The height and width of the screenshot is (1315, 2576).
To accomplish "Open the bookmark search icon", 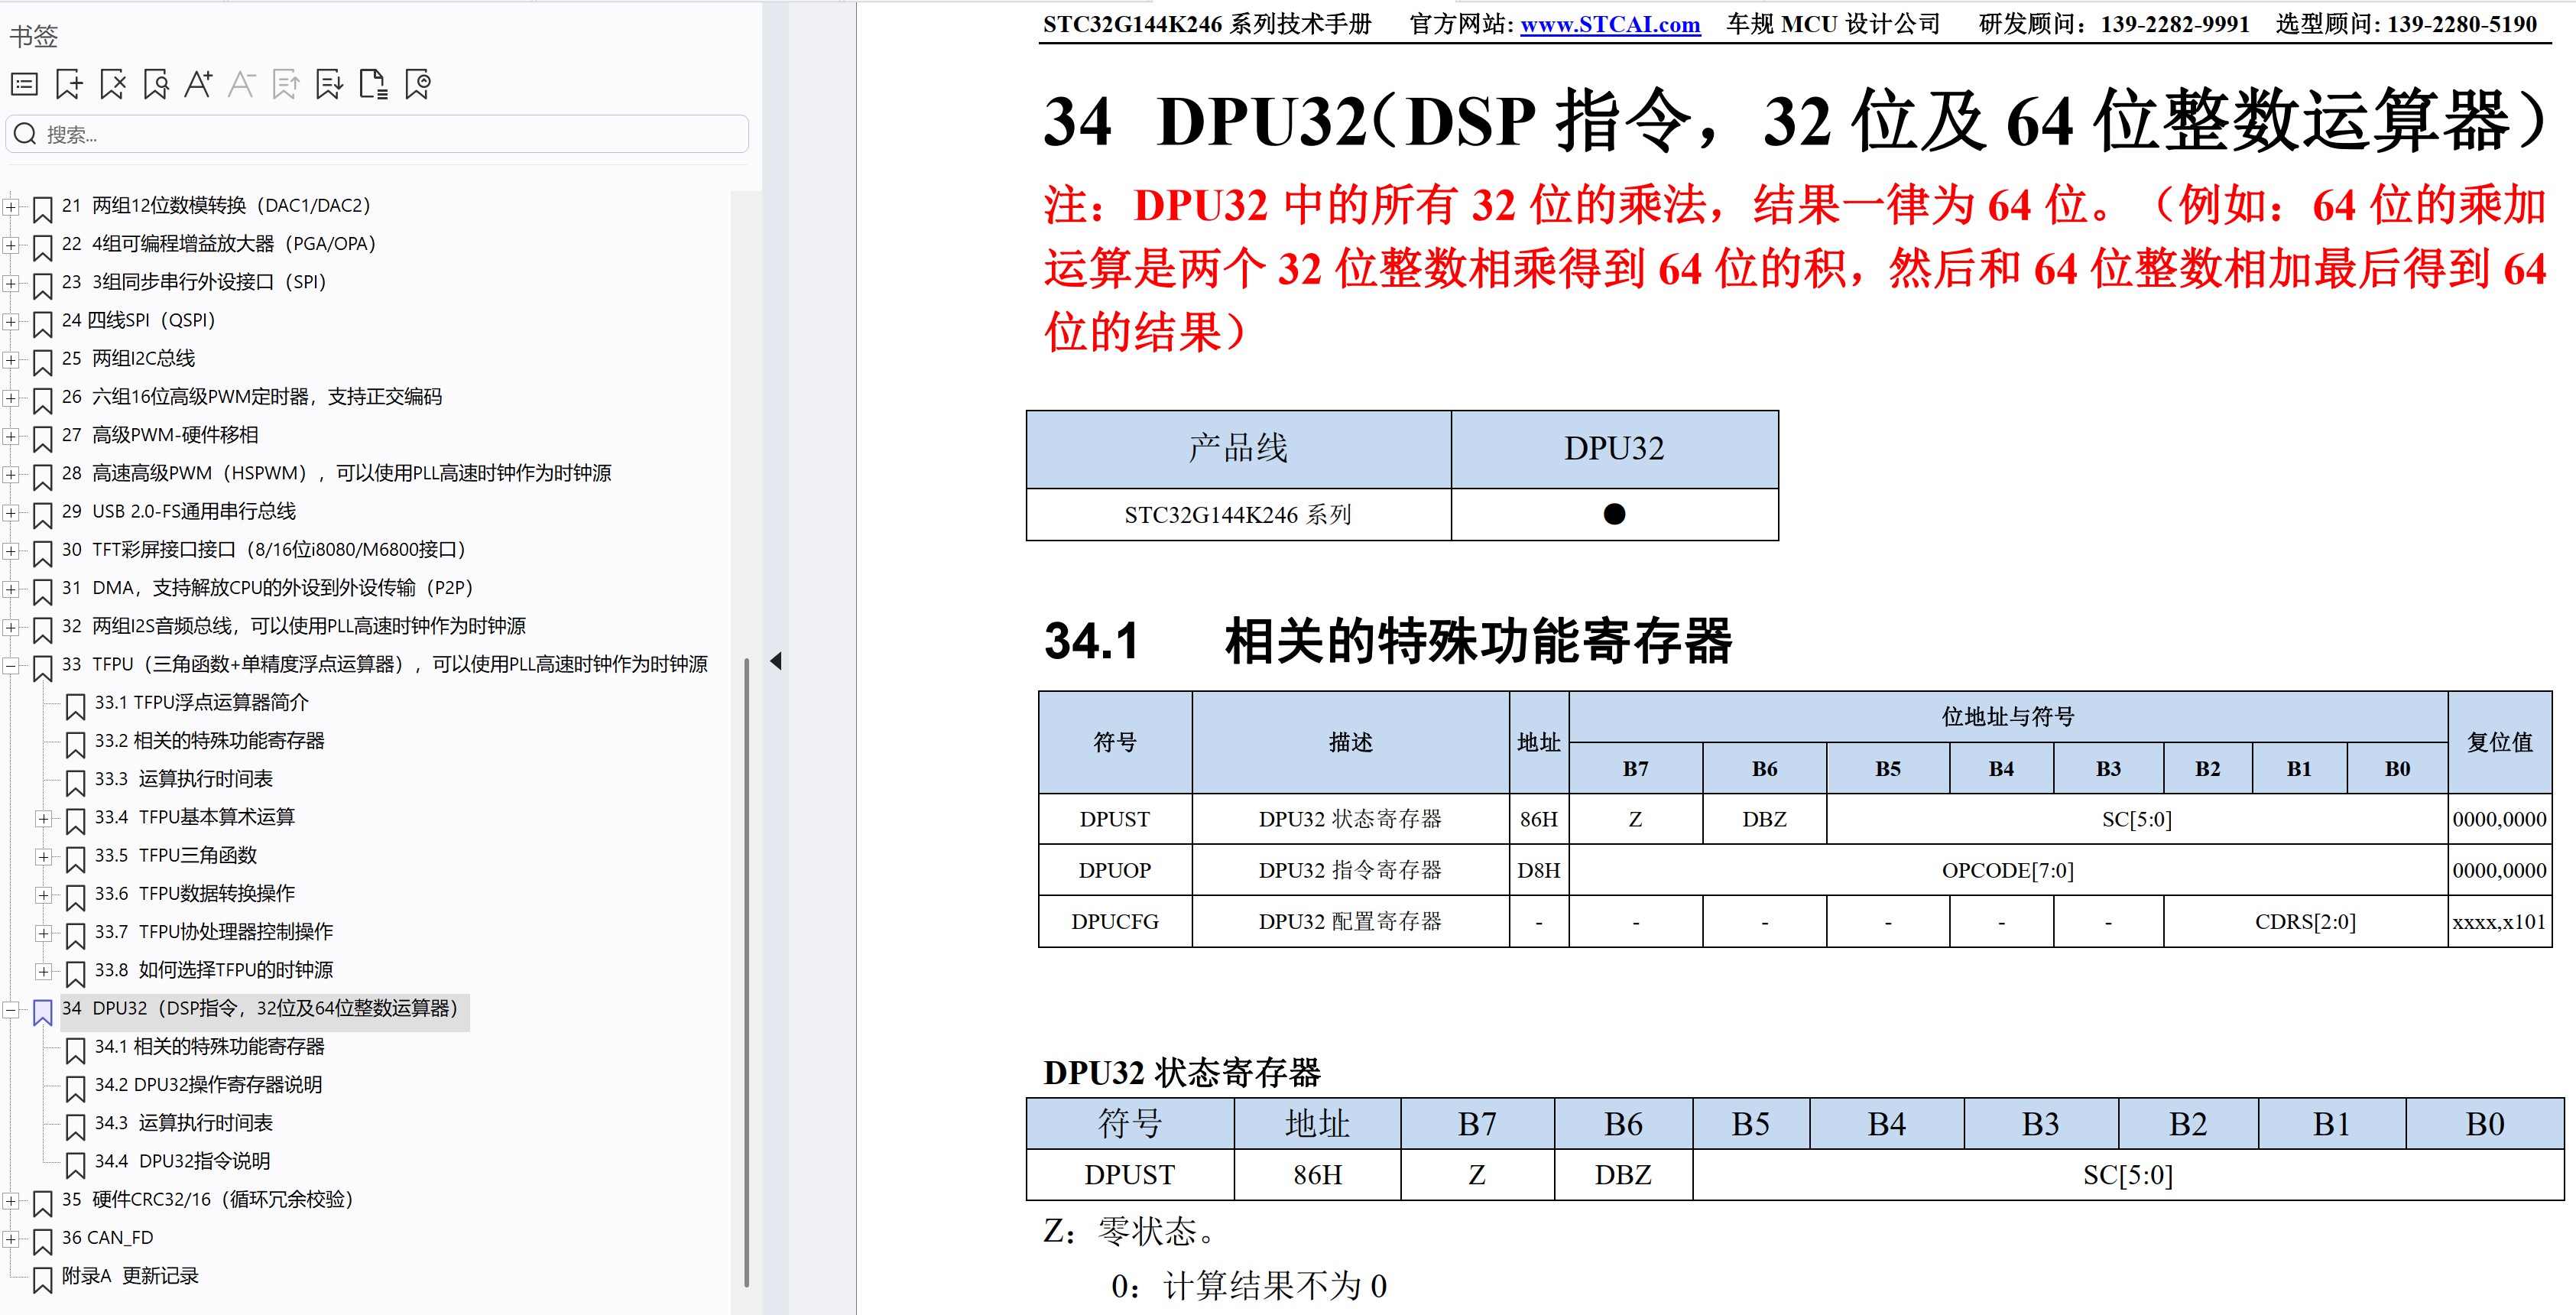I will click(x=155, y=84).
